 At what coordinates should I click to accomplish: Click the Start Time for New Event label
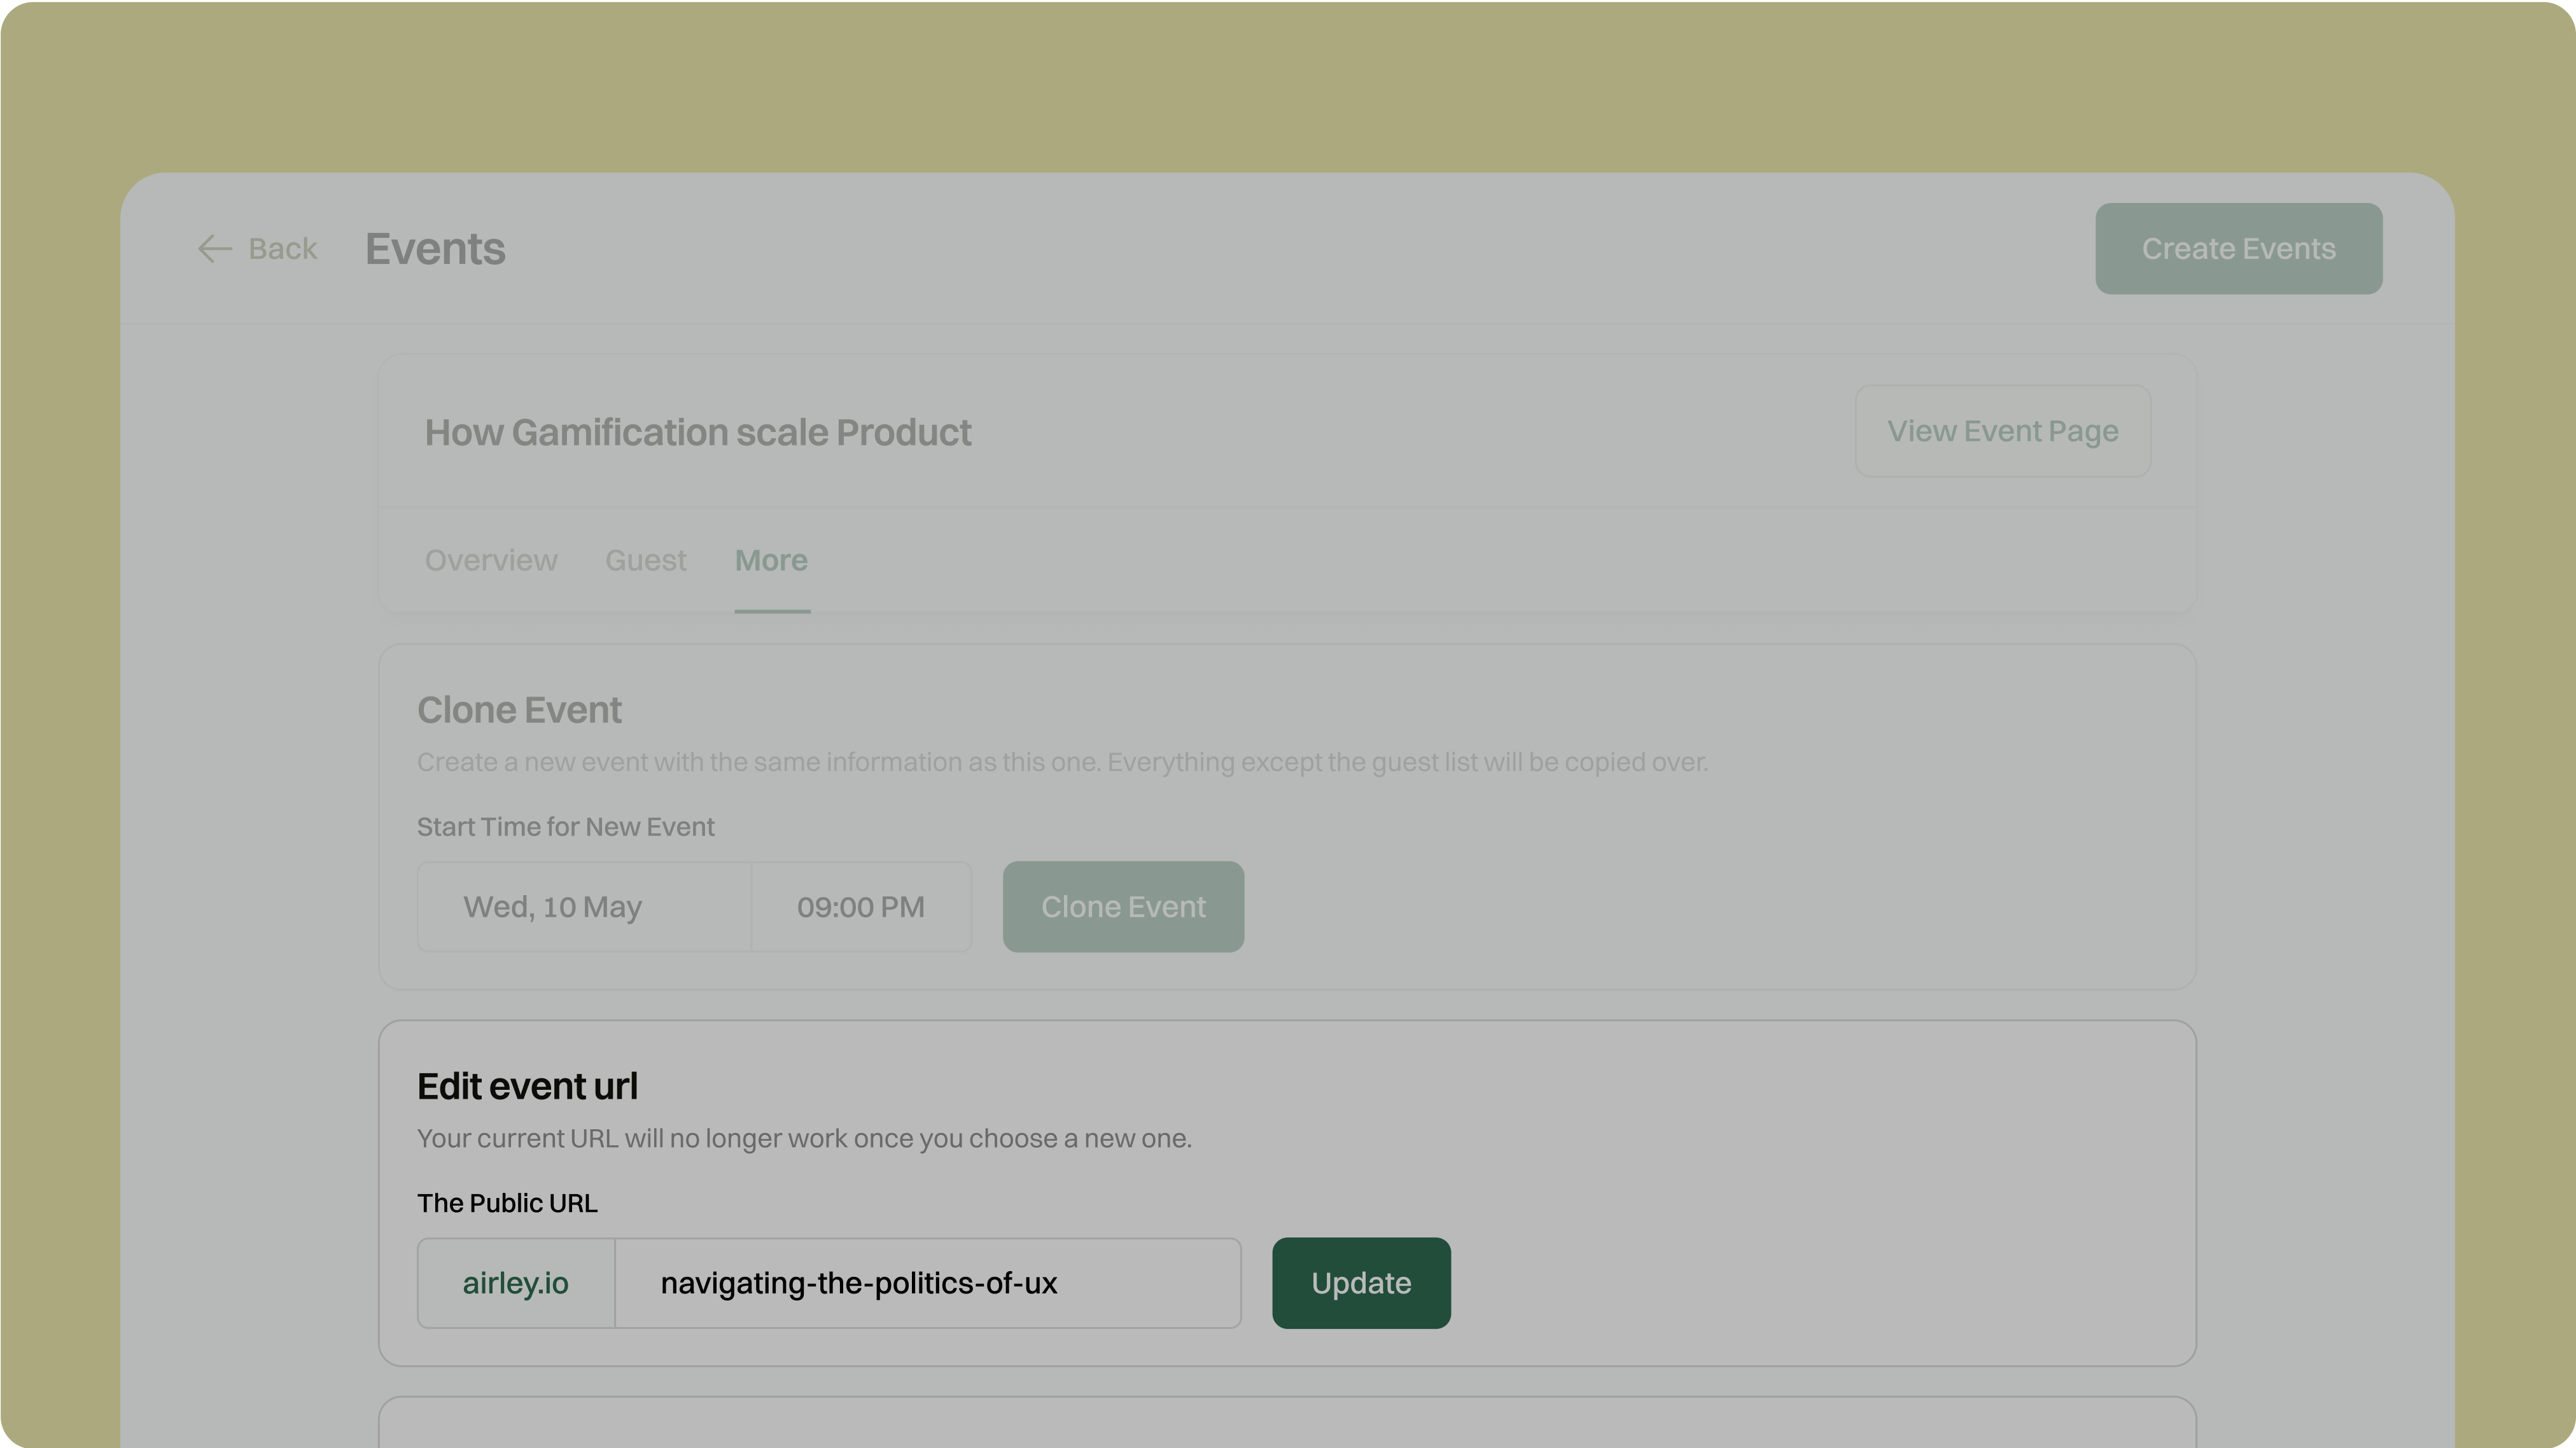(565, 827)
